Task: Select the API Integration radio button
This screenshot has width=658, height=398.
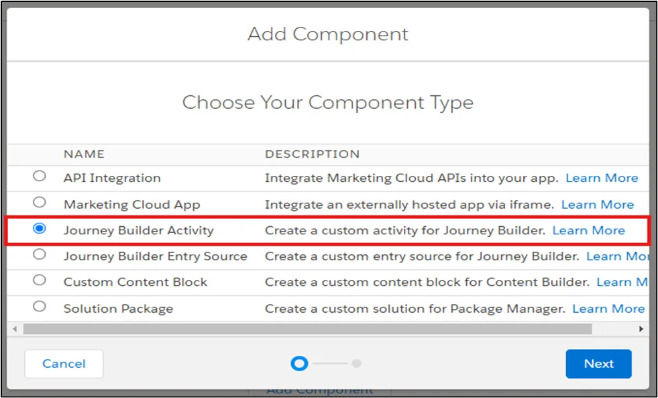Action: click(39, 178)
